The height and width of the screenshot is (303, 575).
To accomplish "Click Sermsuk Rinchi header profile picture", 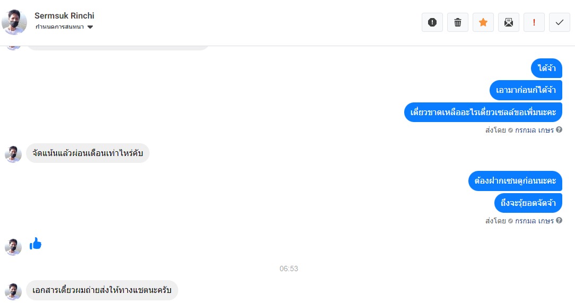I will click(x=14, y=22).
